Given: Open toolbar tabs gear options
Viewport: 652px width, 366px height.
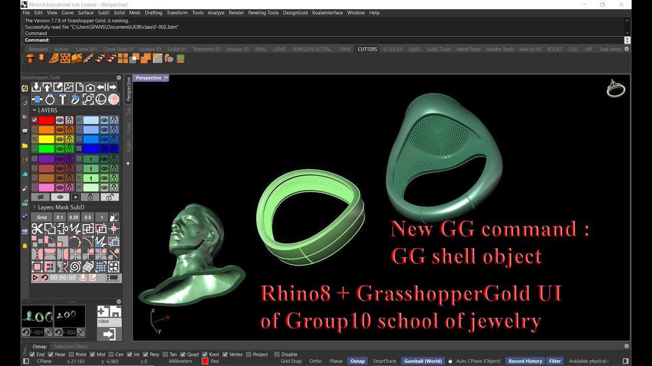Looking at the screenshot, I should [627, 49].
